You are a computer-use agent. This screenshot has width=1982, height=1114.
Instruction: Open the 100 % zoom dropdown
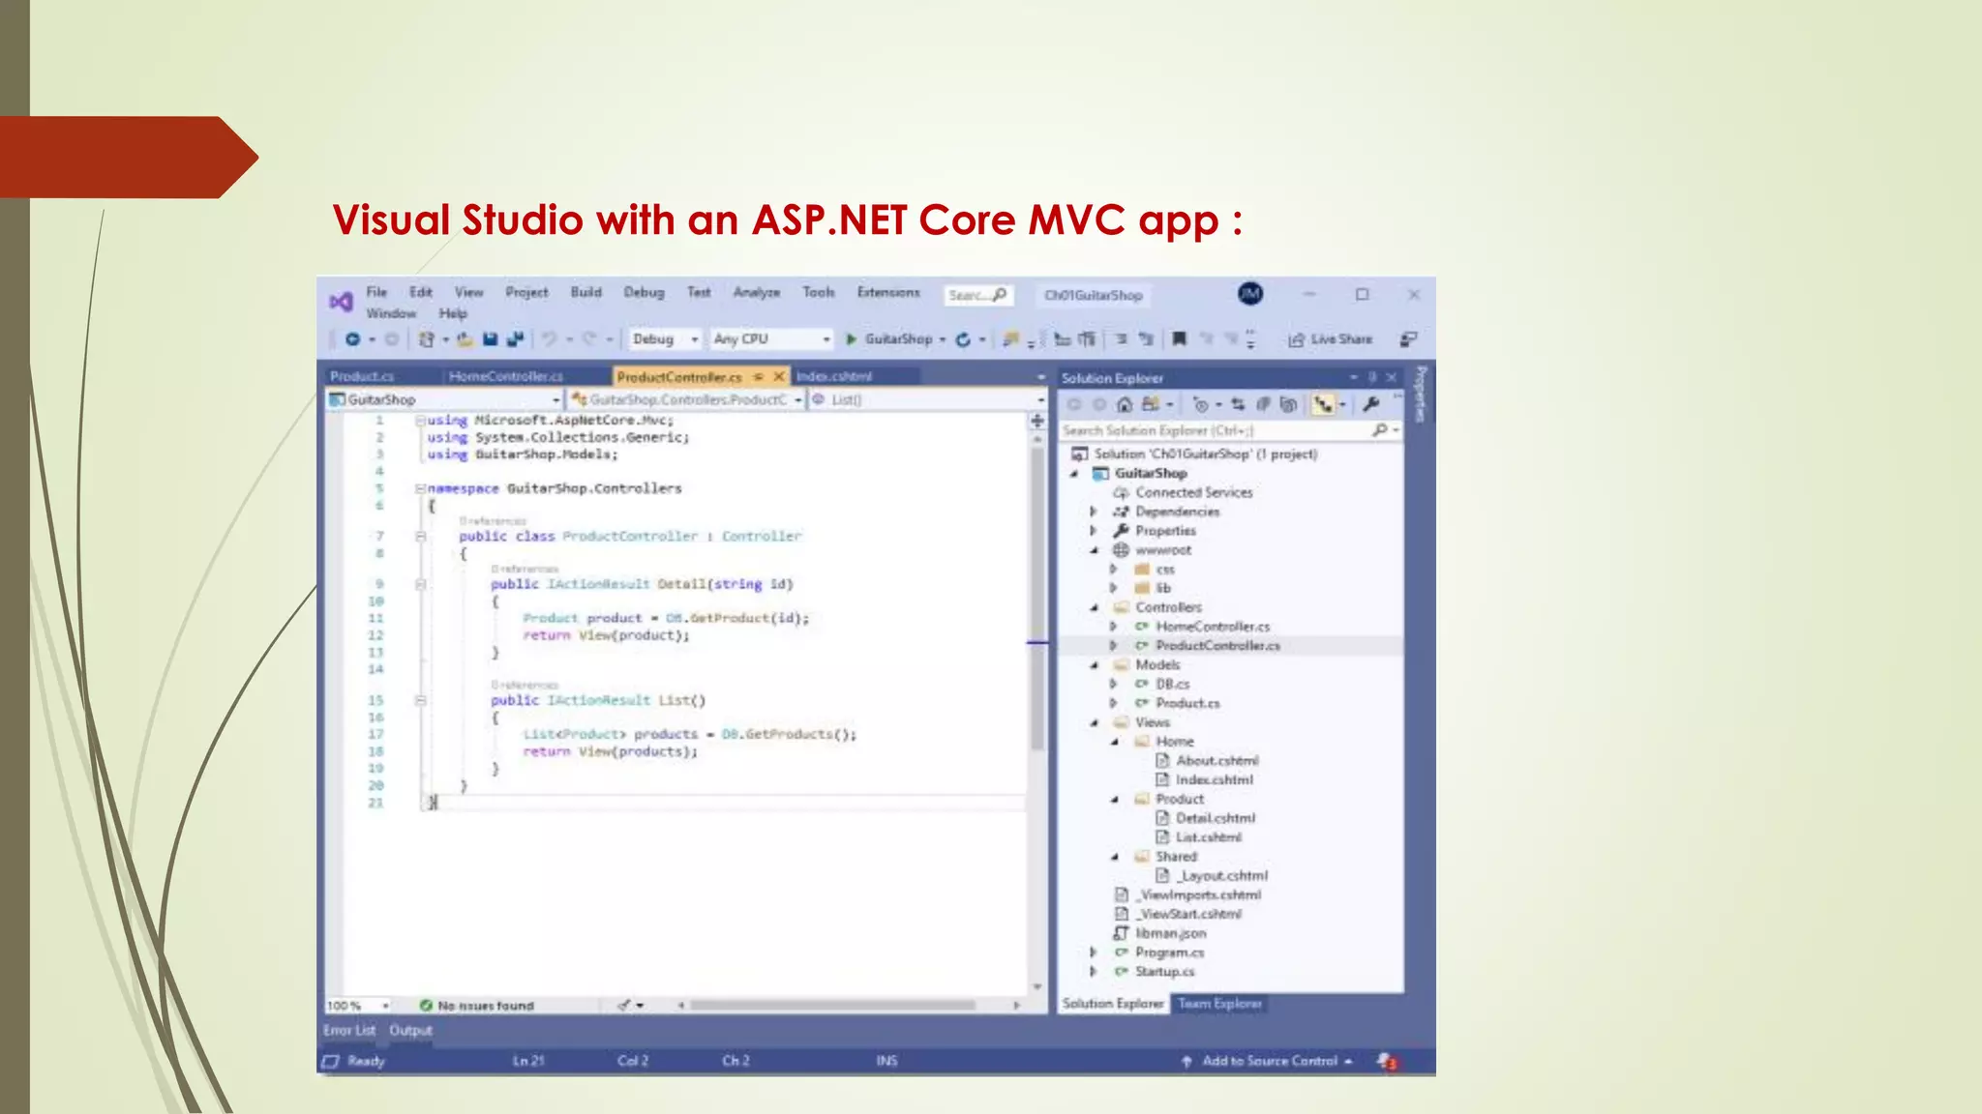point(358,1006)
